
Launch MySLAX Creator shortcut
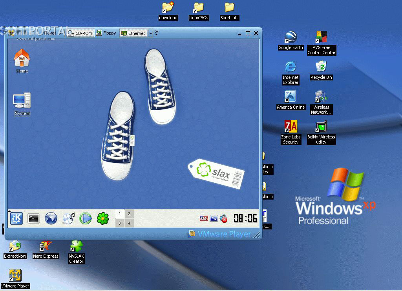tap(76, 252)
